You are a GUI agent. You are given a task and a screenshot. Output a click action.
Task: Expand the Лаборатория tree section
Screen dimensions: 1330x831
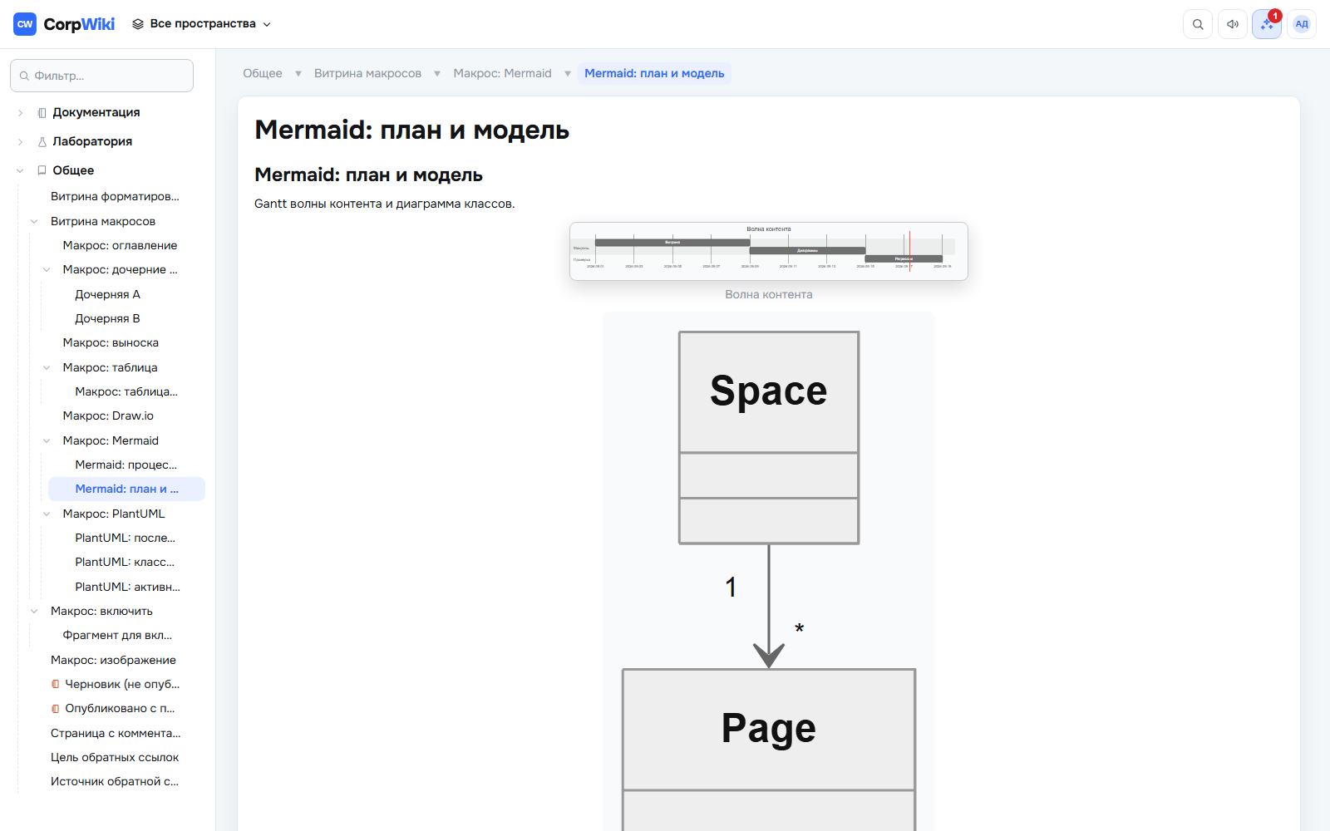[21, 142]
